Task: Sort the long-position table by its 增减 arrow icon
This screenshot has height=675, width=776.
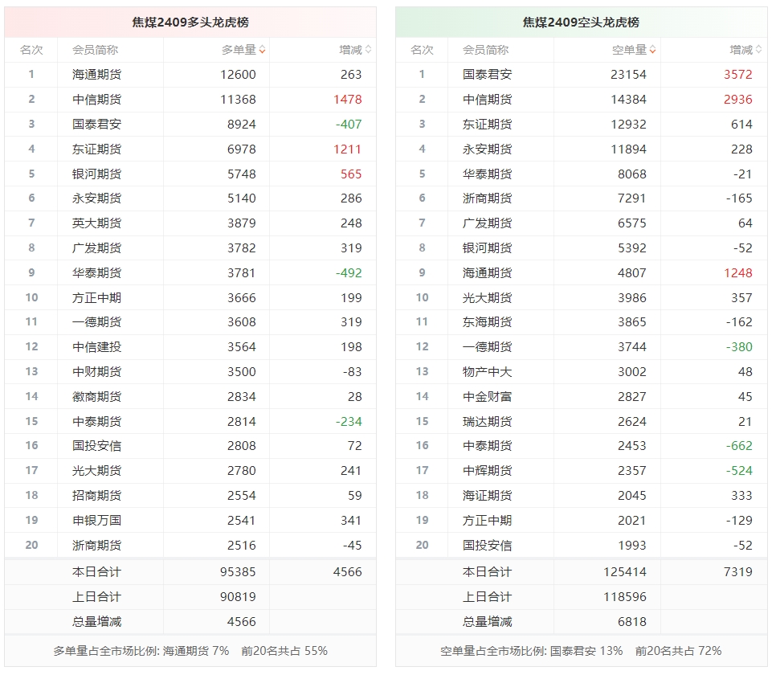Action: (x=368, y=50)
